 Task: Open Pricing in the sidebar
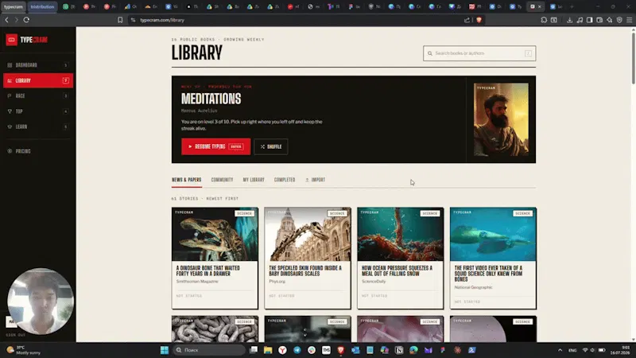(x=37, y=151)
